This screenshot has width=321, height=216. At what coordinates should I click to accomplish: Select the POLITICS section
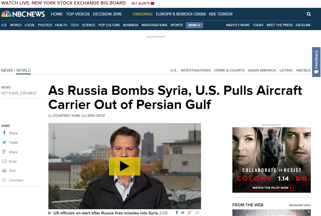point(45,25)
